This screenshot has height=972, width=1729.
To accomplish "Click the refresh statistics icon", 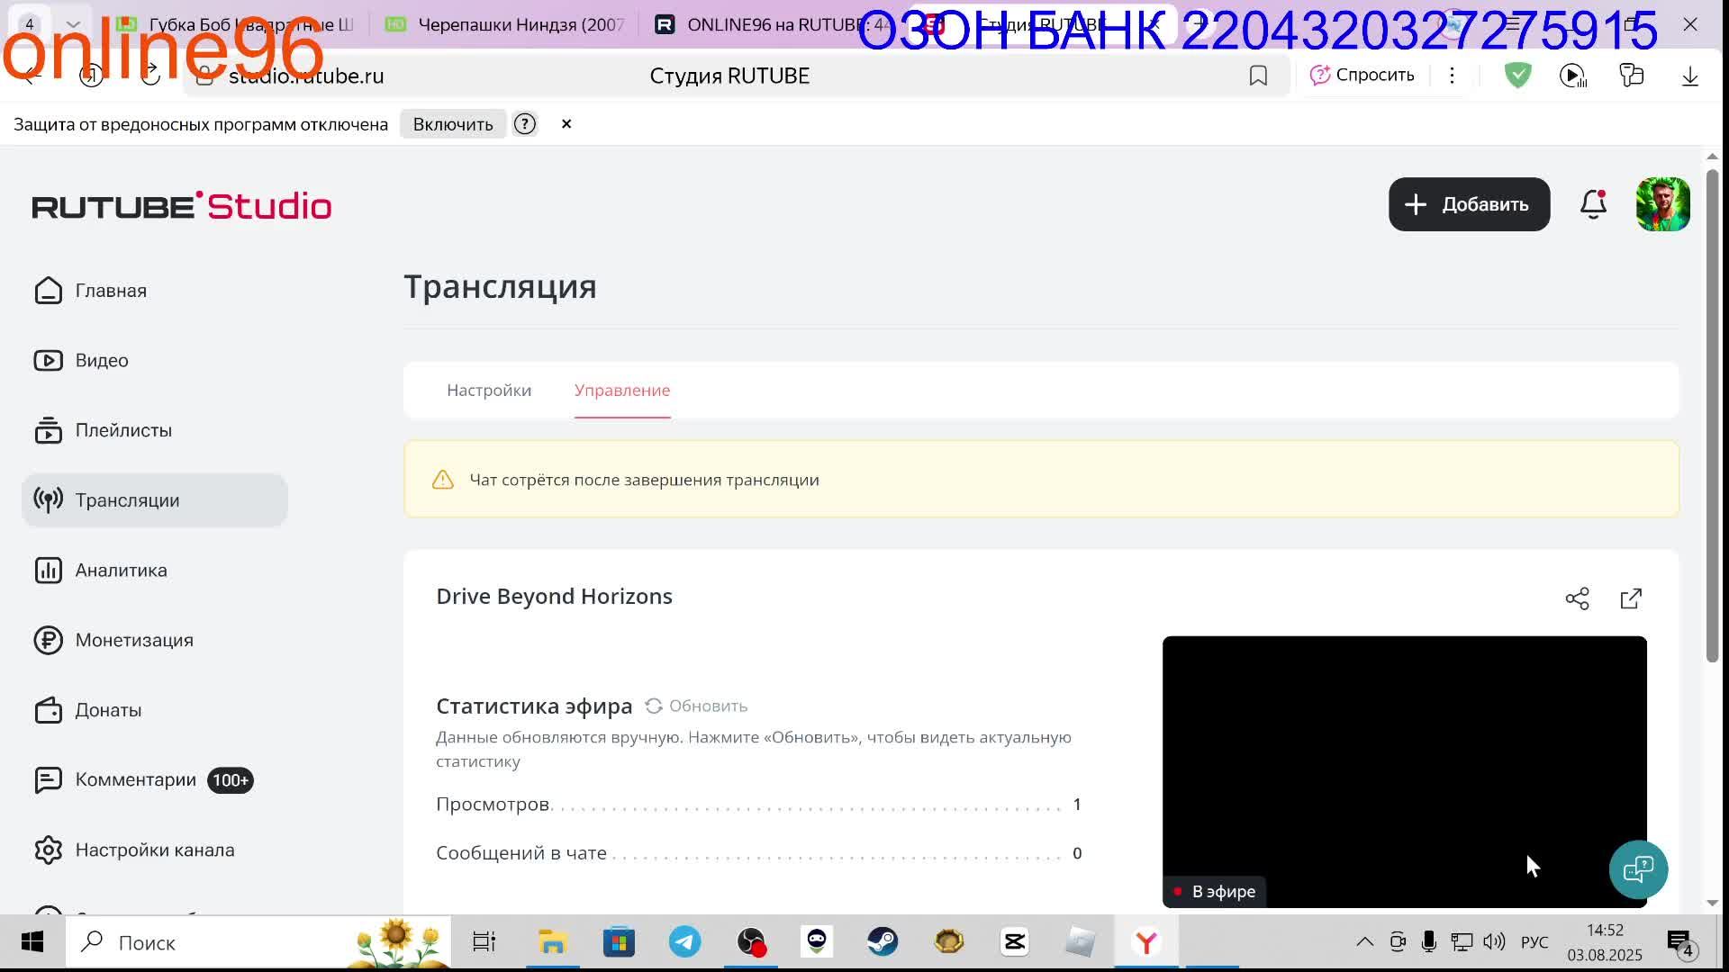I will click(x=654, y=706).
